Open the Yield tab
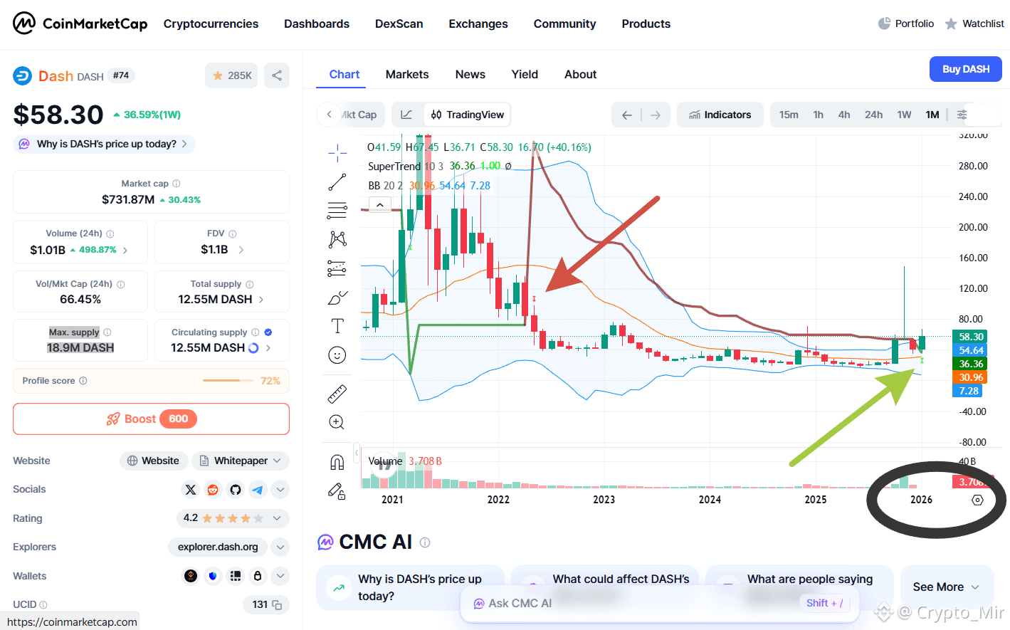Image resolution: width=1010 pixels, height=630 pixels. 525,75
